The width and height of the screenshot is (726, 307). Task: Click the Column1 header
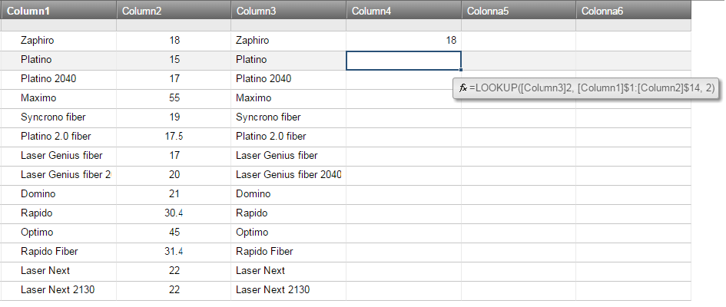click(59, 11)
